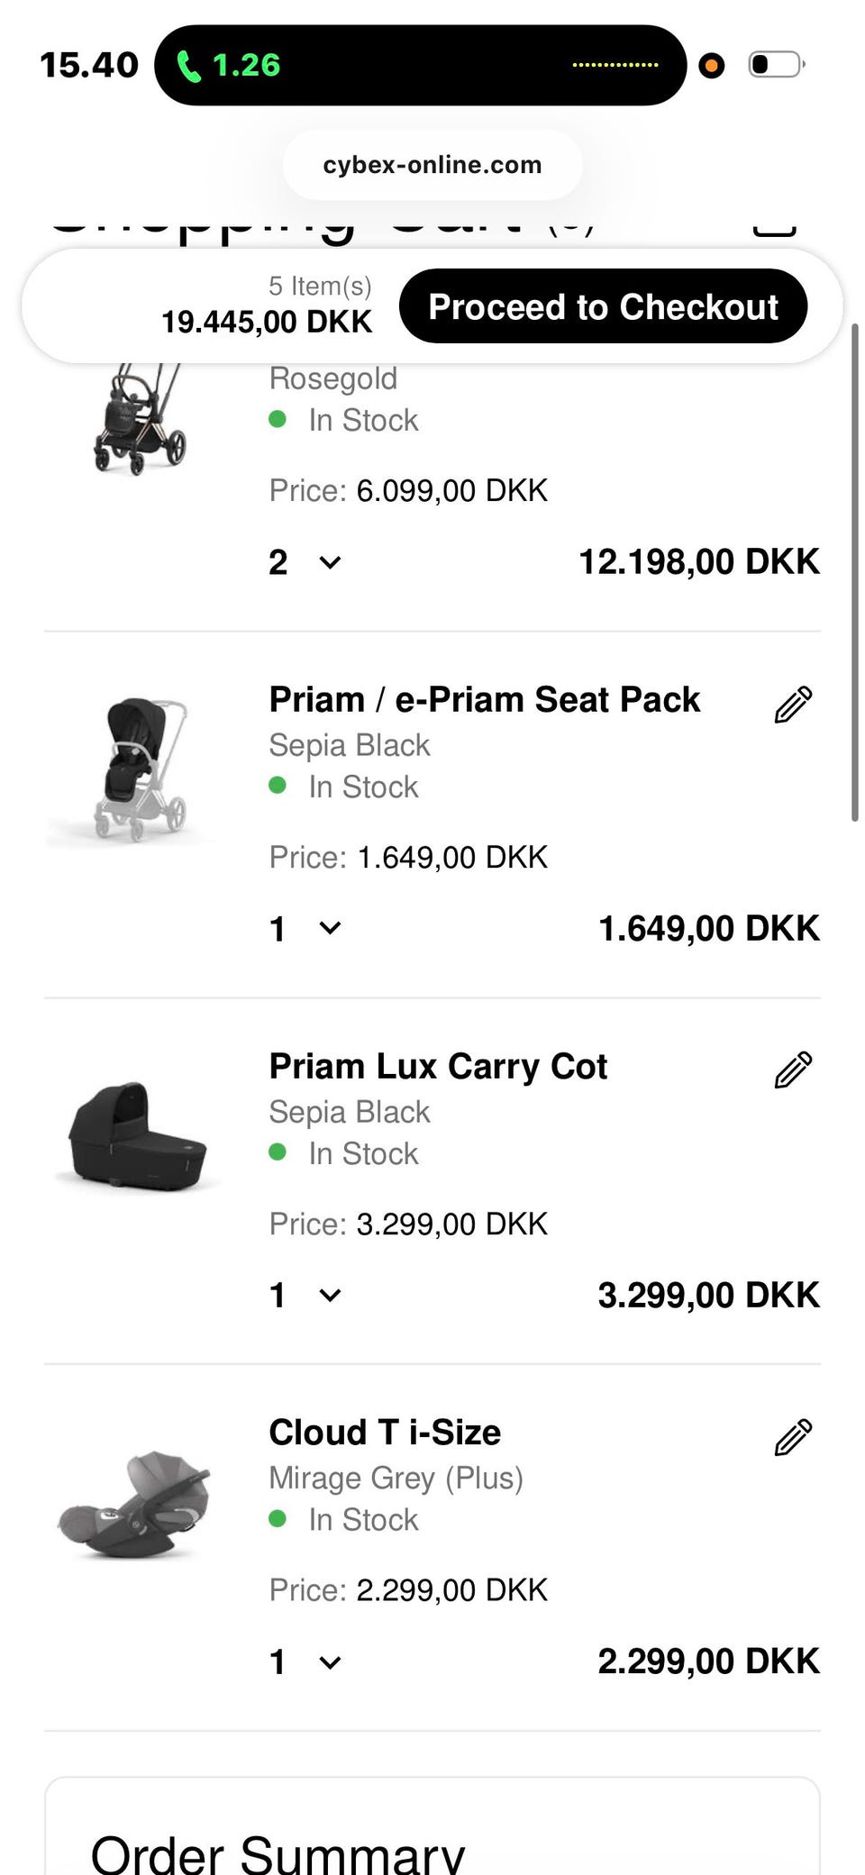Open the Cloud T i-Size product link
Screen dimensions: 865x1875
point(385,1432)
